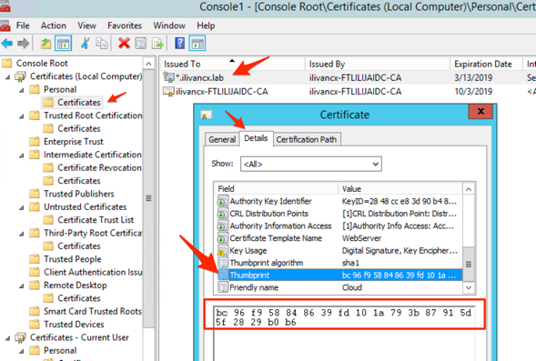Click the ilivancx-FTLILIJAIDC-CA certificate icon
The image size is (536, 361).
168,92
